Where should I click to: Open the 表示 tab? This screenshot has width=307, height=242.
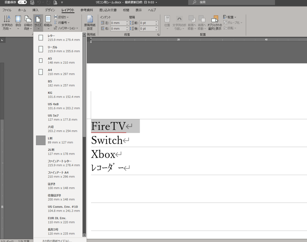(139, 10)
